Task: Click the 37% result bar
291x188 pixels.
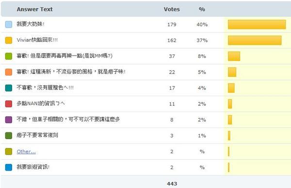Action: click(255, 40)
